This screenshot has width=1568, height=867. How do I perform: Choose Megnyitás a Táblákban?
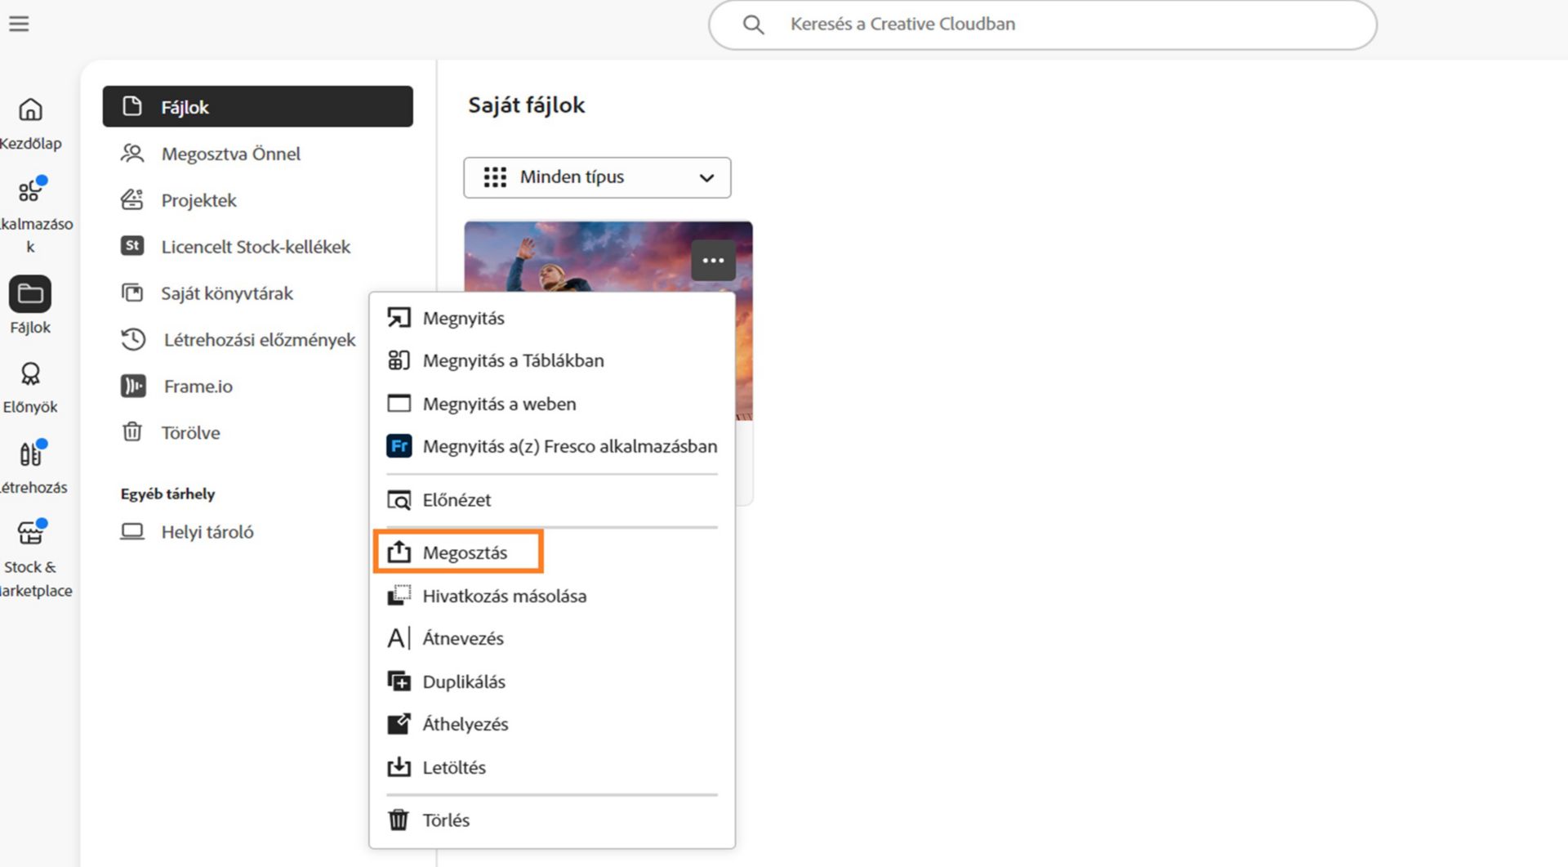click(552, 360)
